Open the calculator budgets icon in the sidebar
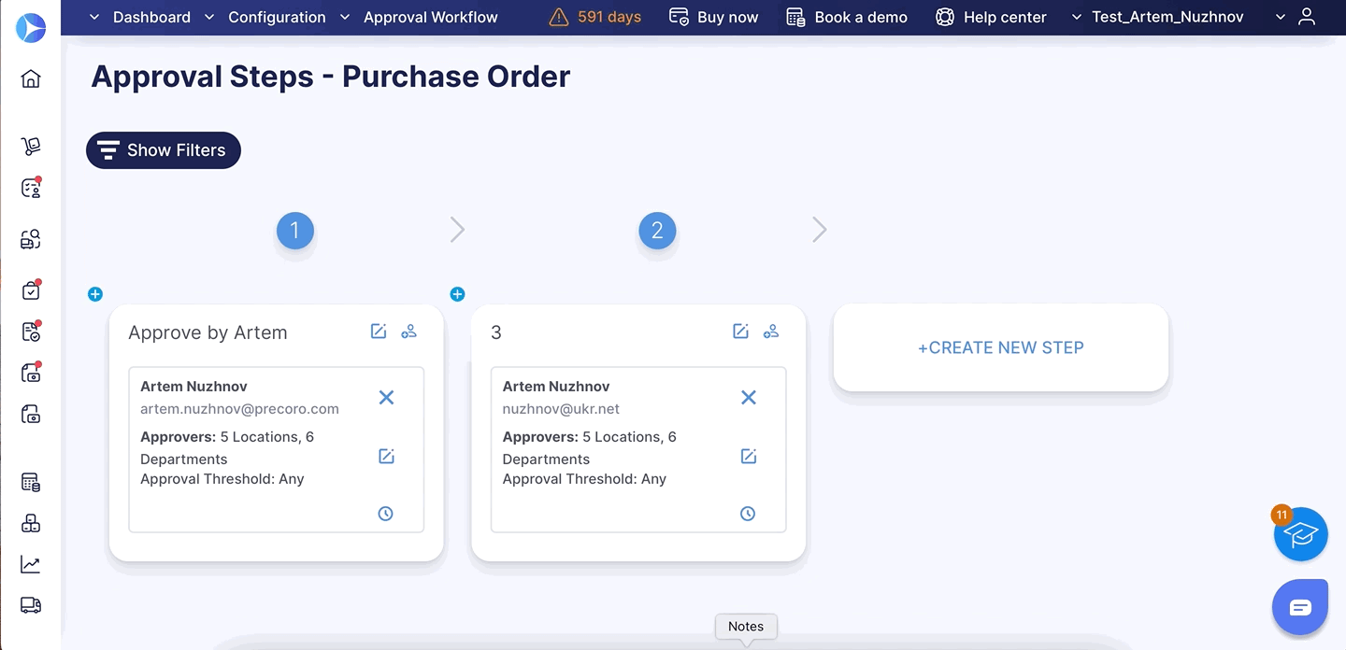 click(x=31, y=481)
